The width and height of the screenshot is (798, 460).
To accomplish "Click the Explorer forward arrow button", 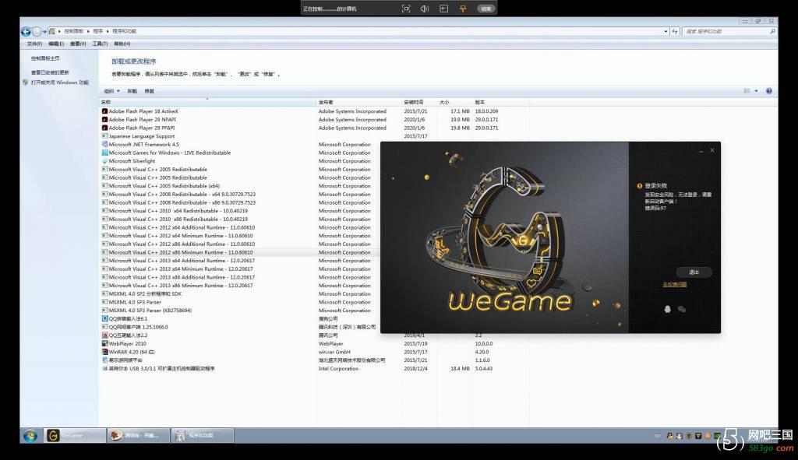I will tap(37, 31).
